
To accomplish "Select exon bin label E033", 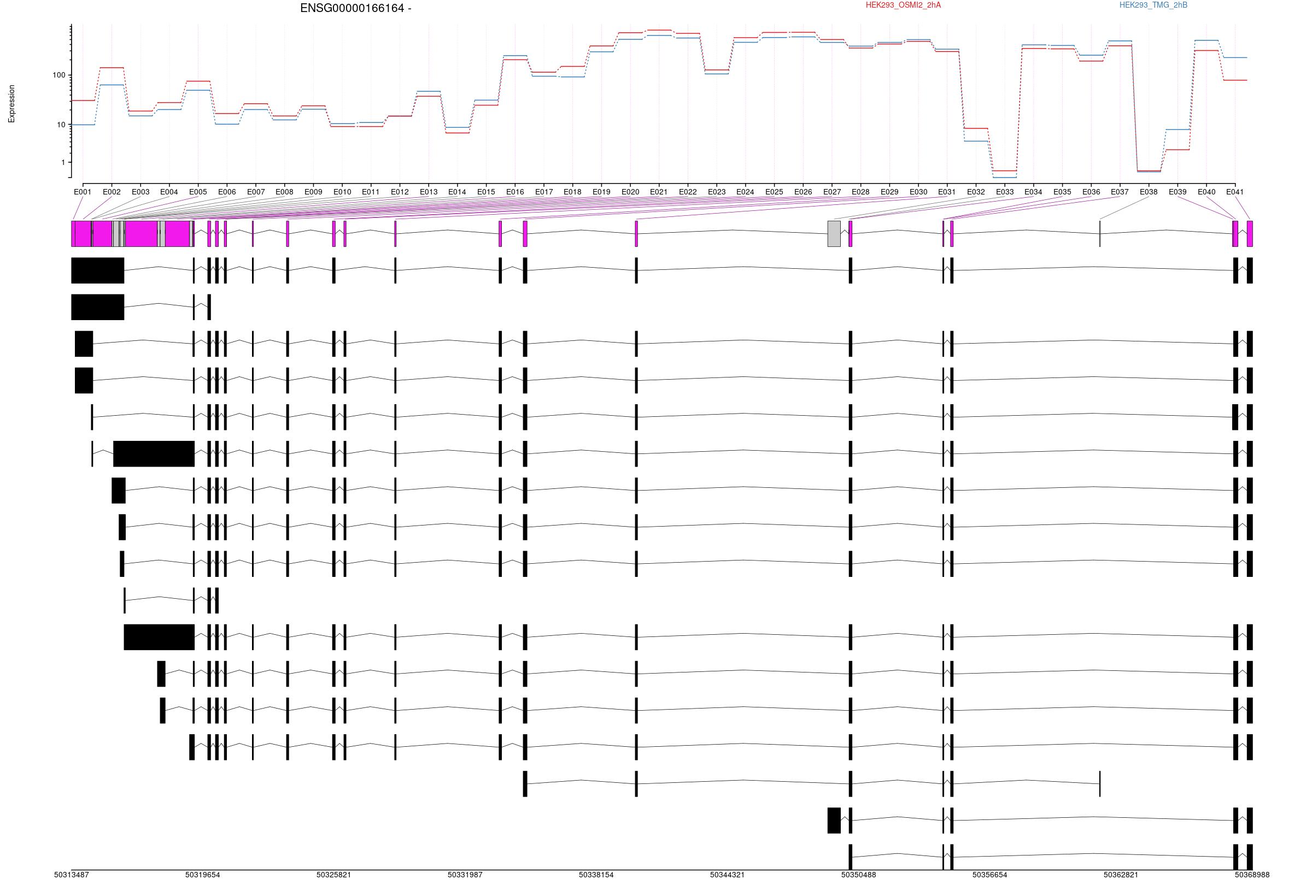I will pos(1005,192).
